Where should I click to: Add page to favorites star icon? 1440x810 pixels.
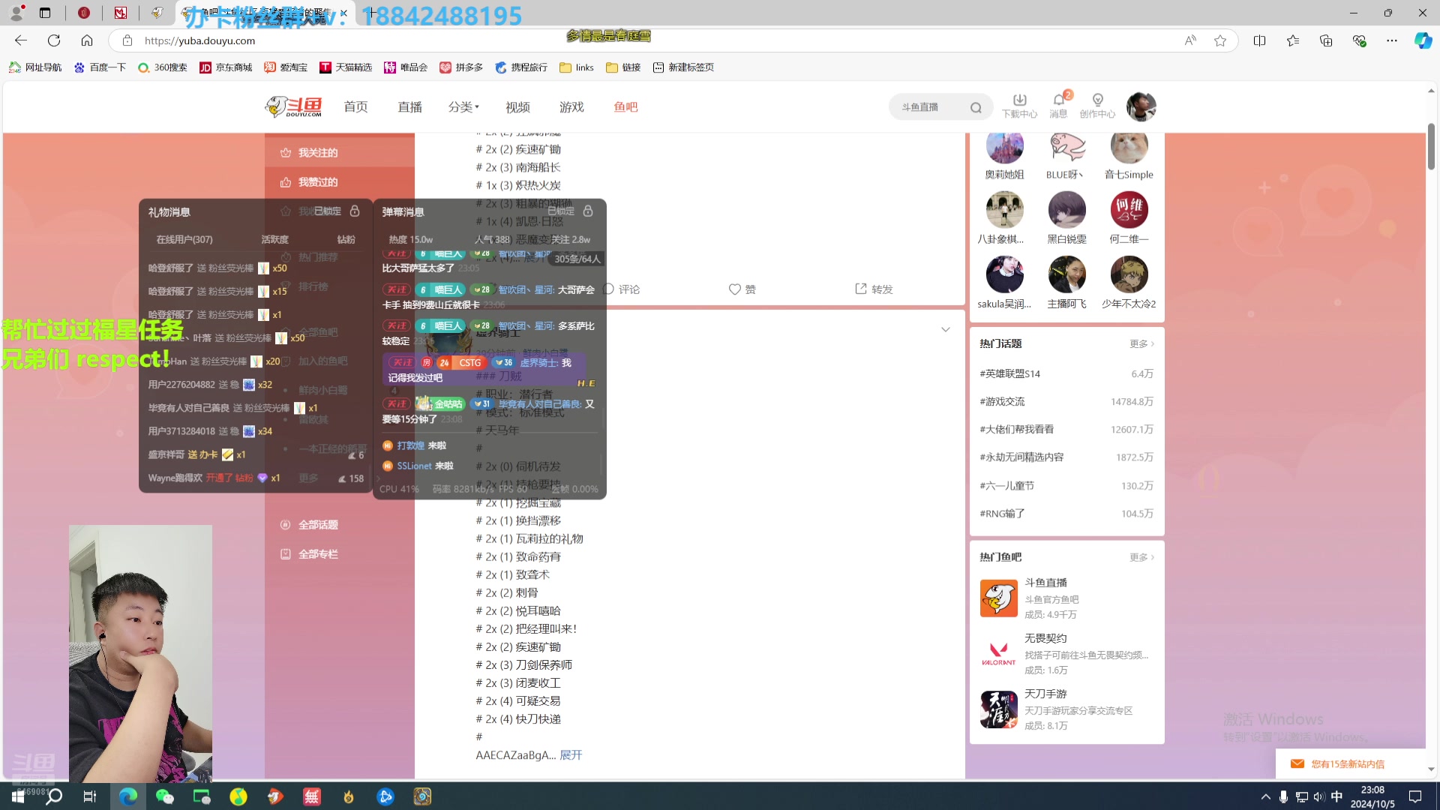click(x=1220, y=40)
